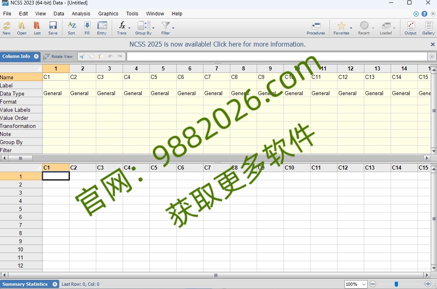437x289 pixels.
Task: Click the C1 name cell in Column Info
Action: point(56,77)
